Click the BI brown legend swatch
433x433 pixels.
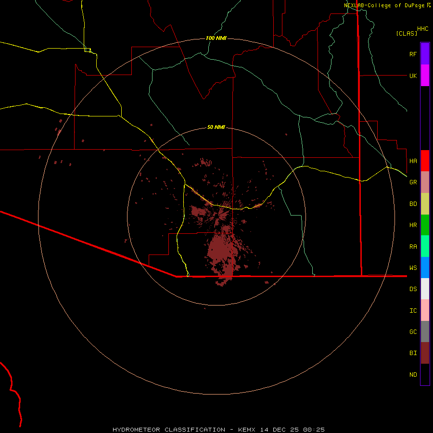coord(425,353)
